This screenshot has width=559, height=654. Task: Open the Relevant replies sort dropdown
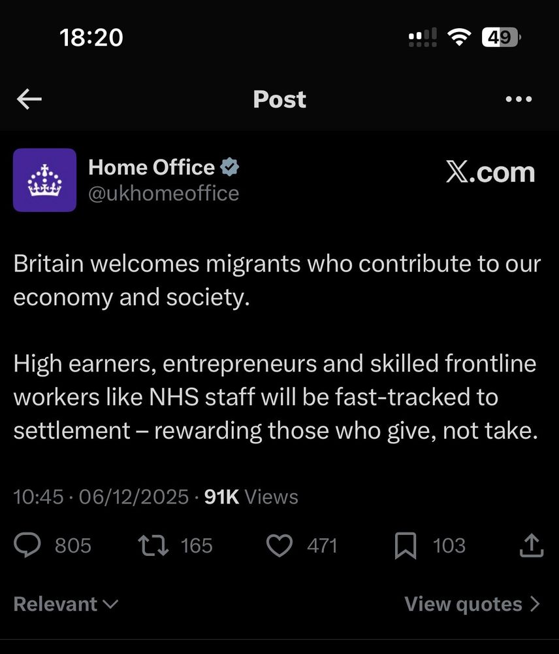pos(65,604)
